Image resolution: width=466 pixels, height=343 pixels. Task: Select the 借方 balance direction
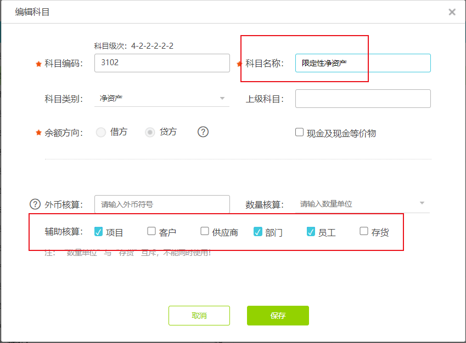pyautogui.click(x=100, y=132)
